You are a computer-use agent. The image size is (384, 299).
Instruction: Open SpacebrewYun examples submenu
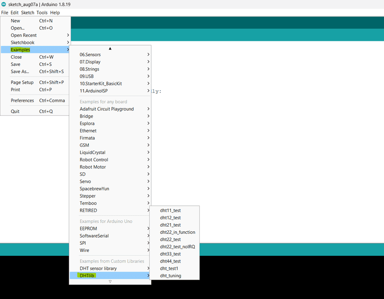[110, 189]
